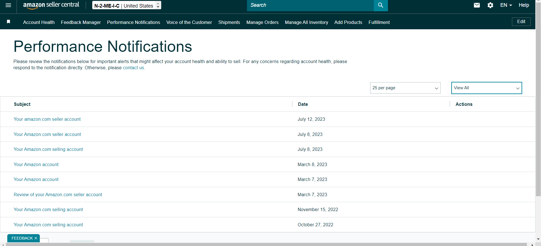Expand the EN language dropdown
541x246 pixels.
coord(506,5)
